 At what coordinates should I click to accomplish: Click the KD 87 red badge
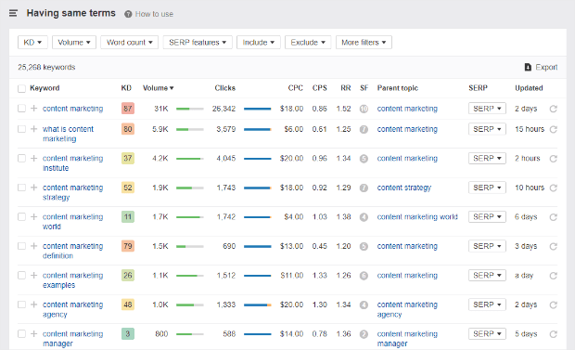[128, 109]
